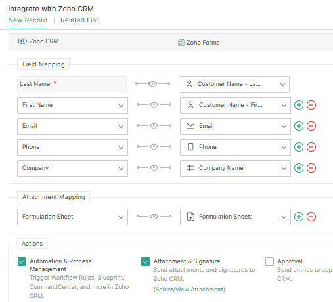Viewport: 333px width, 302px height.
Task: Click the Attachment & Signature label
Action: coord(187,261)
